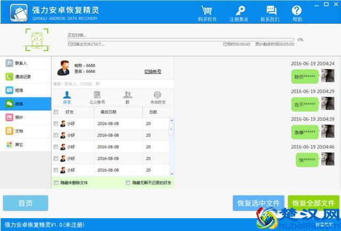Switch to the 公众账号 tab
This screenshot has width=341, height=231.
click(97, 98)
